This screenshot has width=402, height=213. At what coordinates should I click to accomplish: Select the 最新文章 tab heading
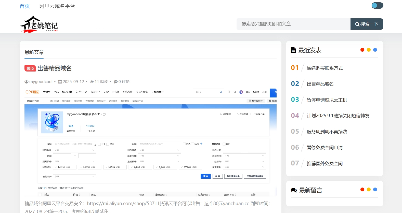point(34,52)
